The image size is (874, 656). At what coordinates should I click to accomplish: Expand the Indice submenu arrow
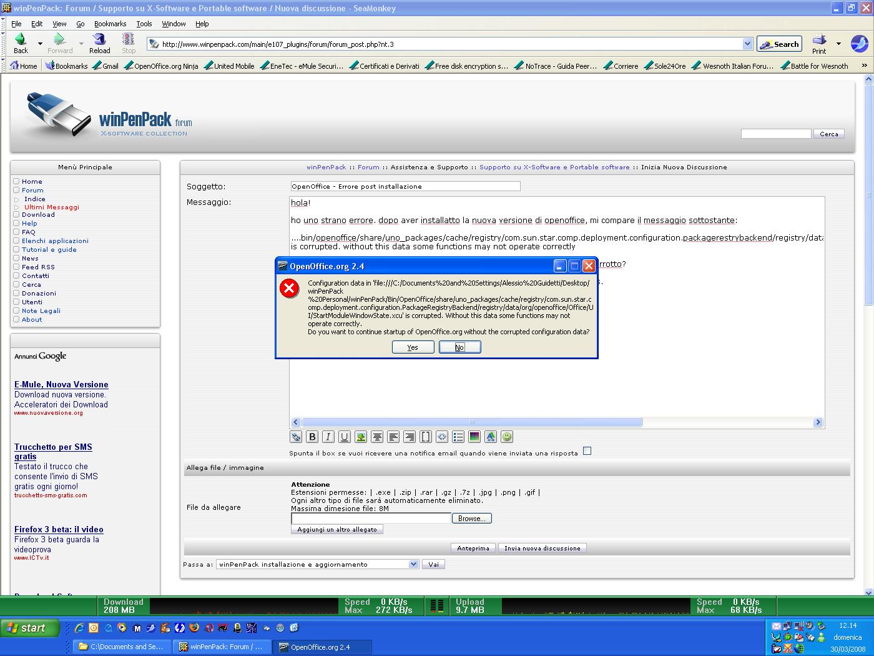pyautogui.click(x=17, y=199)
